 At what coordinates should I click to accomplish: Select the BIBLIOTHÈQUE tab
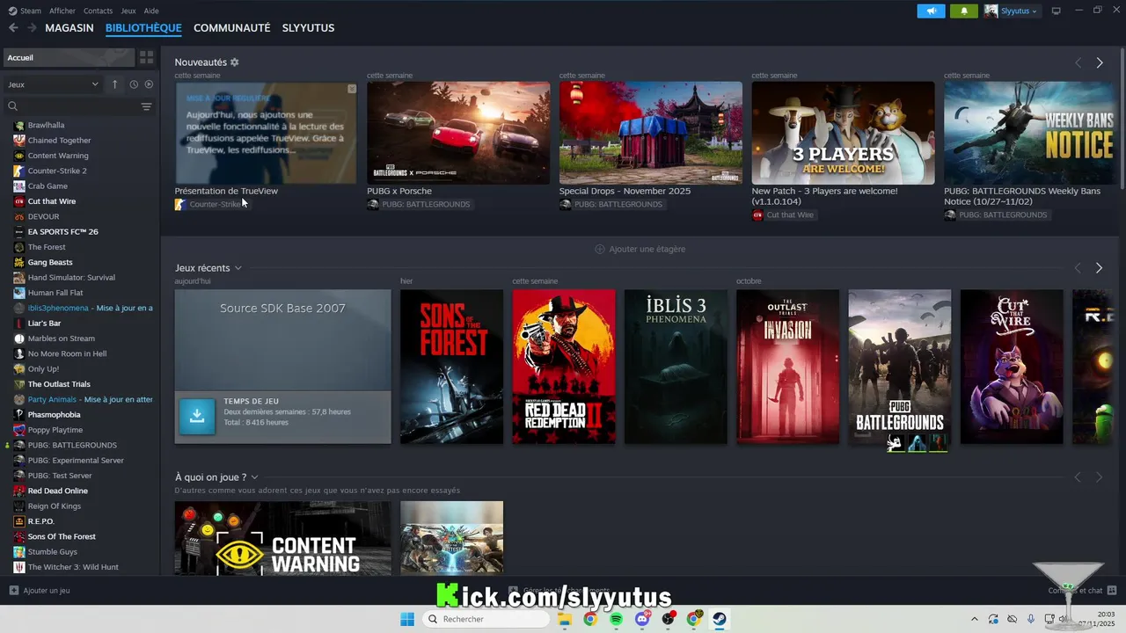(143, 28)
